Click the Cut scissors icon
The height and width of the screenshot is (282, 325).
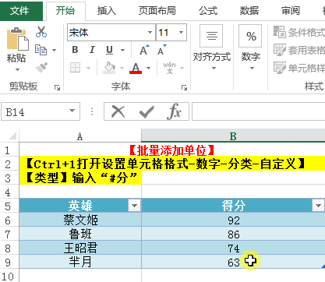(x=41, y=32)
